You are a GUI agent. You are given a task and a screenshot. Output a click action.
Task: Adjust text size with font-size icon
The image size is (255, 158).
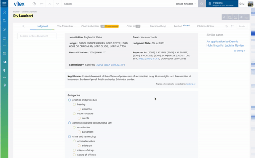(x=232, y=26)
